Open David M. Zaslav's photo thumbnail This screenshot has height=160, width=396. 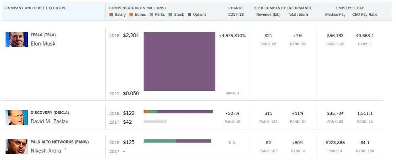pos(17,117)
